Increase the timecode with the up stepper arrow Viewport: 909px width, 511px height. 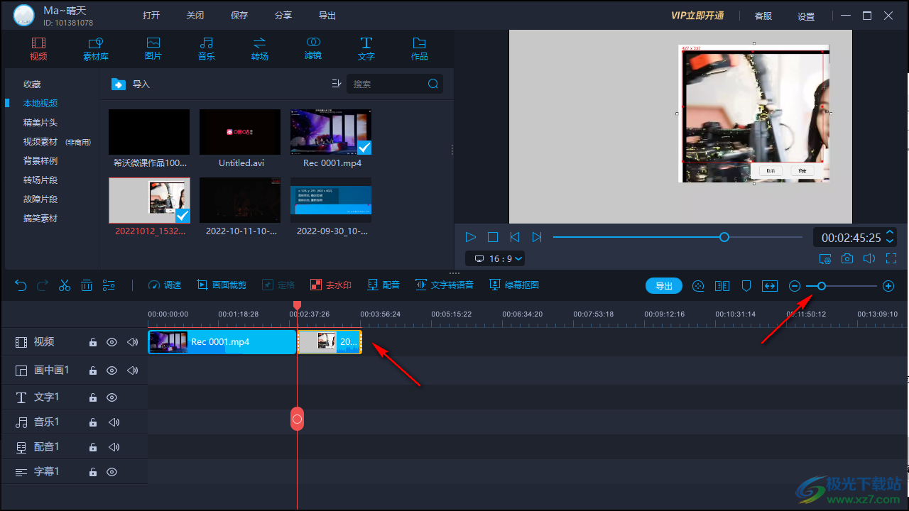click(890, 233)
